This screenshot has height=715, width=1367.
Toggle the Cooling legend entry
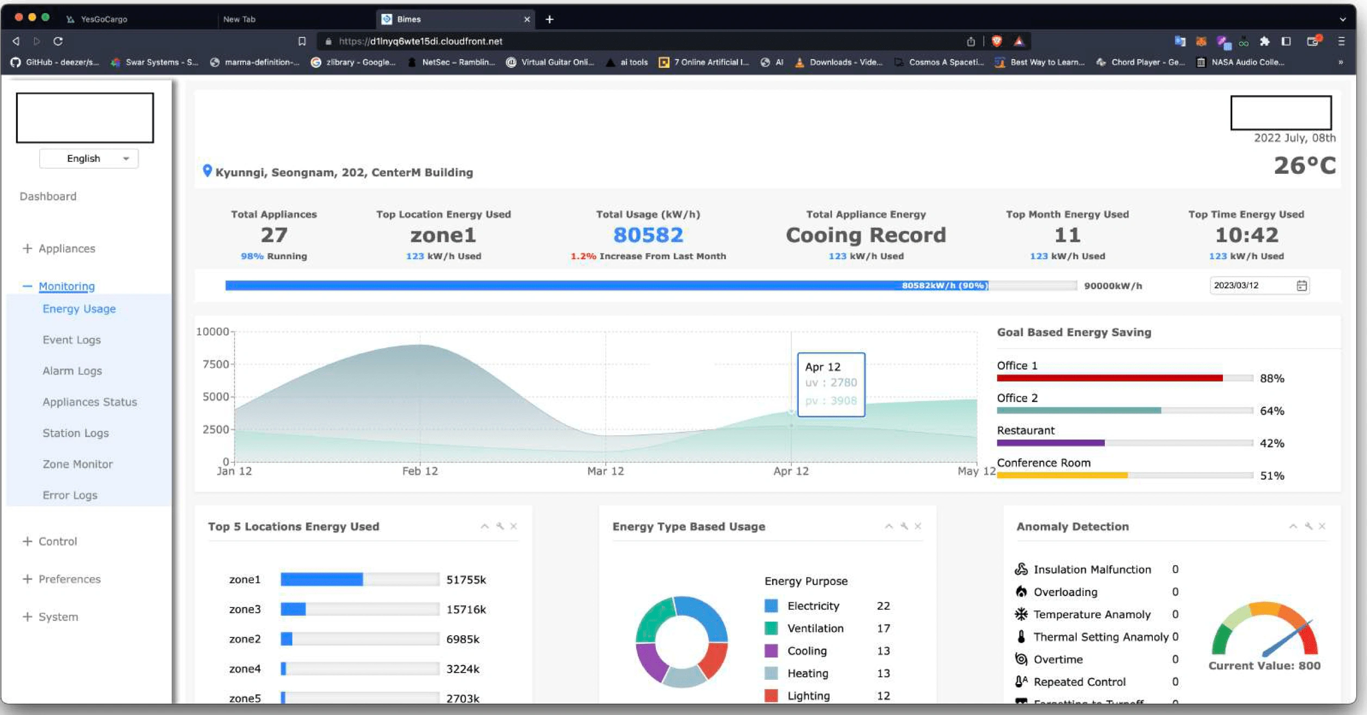[x=806, y=651]
